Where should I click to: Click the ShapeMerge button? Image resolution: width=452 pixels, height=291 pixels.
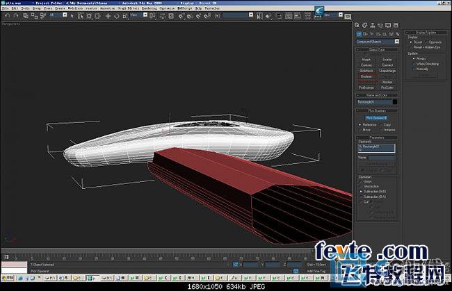pos(387,71)
